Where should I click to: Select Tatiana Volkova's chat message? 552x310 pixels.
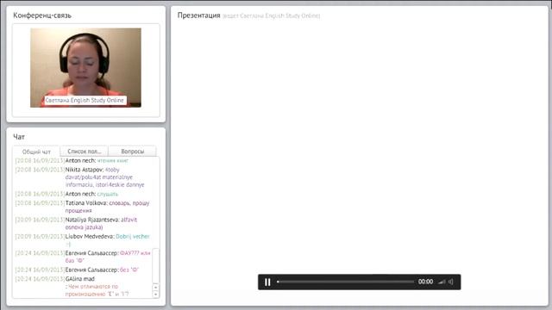point(82,207)
